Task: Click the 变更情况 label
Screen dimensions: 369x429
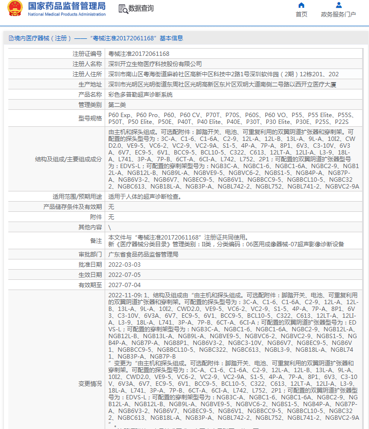Action: (90, 384)
